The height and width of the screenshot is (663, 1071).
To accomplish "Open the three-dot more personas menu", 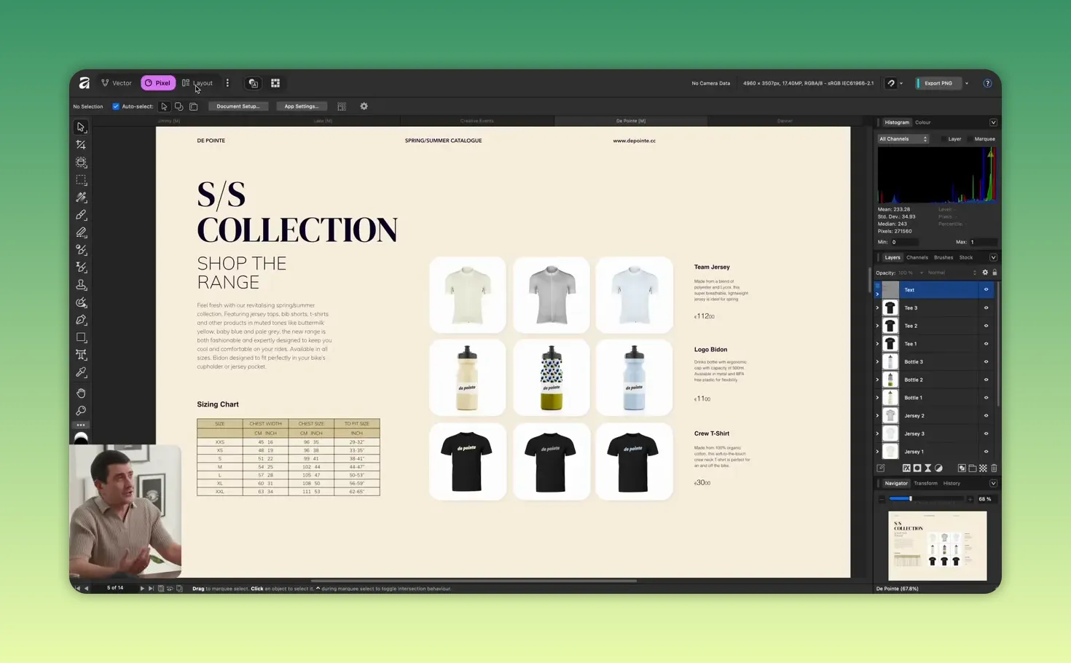I will (x=227, y=83).
